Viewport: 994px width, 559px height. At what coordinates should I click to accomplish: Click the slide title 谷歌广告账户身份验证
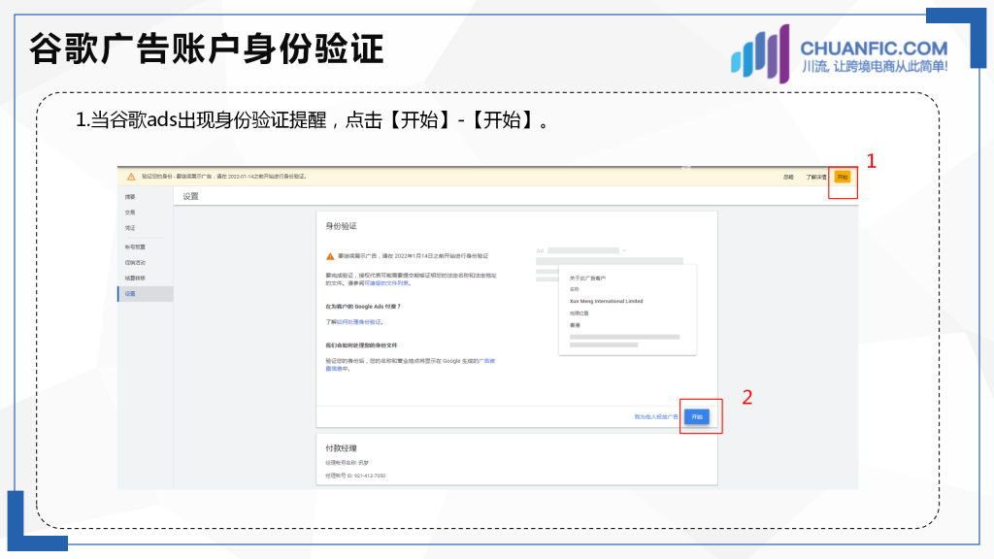(207, 49)
